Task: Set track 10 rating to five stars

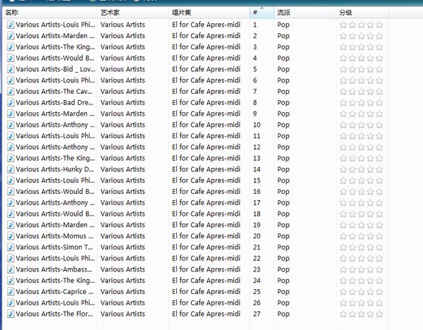Action: 379,125
